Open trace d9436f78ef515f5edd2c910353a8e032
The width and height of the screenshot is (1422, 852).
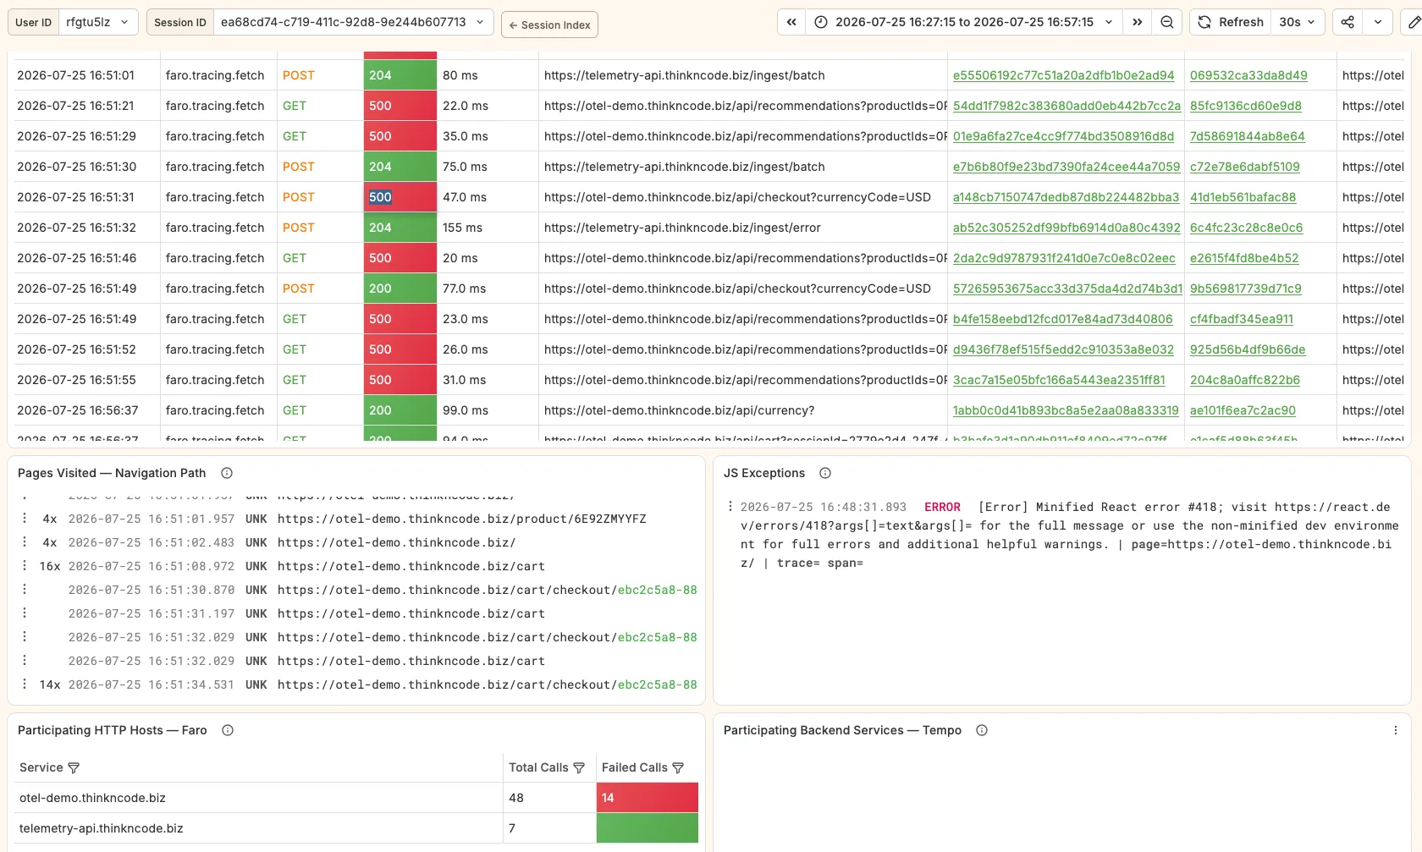(x=1063, y=349)
